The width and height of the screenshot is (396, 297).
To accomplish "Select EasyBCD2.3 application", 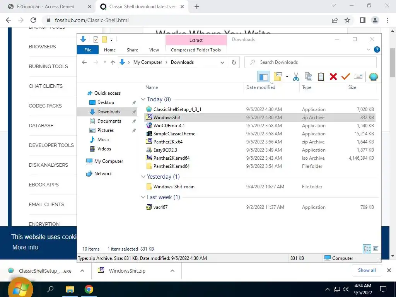I will click(260, 150).
